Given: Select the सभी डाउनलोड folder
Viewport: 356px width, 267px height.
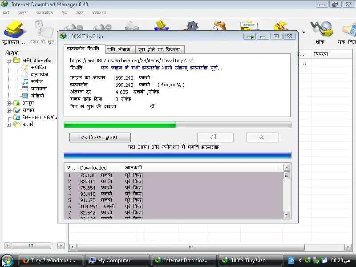Looking at the screenshot, I should pyautogui.click(x=36, y=60).
